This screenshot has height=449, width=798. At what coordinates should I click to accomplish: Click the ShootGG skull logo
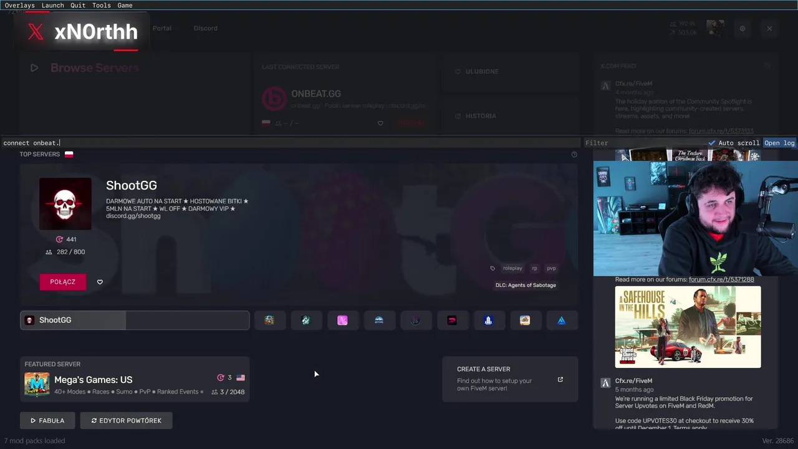click(65, 204)
